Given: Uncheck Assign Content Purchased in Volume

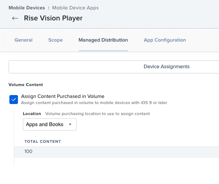Looking at the screenshot, I should pos(13,100).
